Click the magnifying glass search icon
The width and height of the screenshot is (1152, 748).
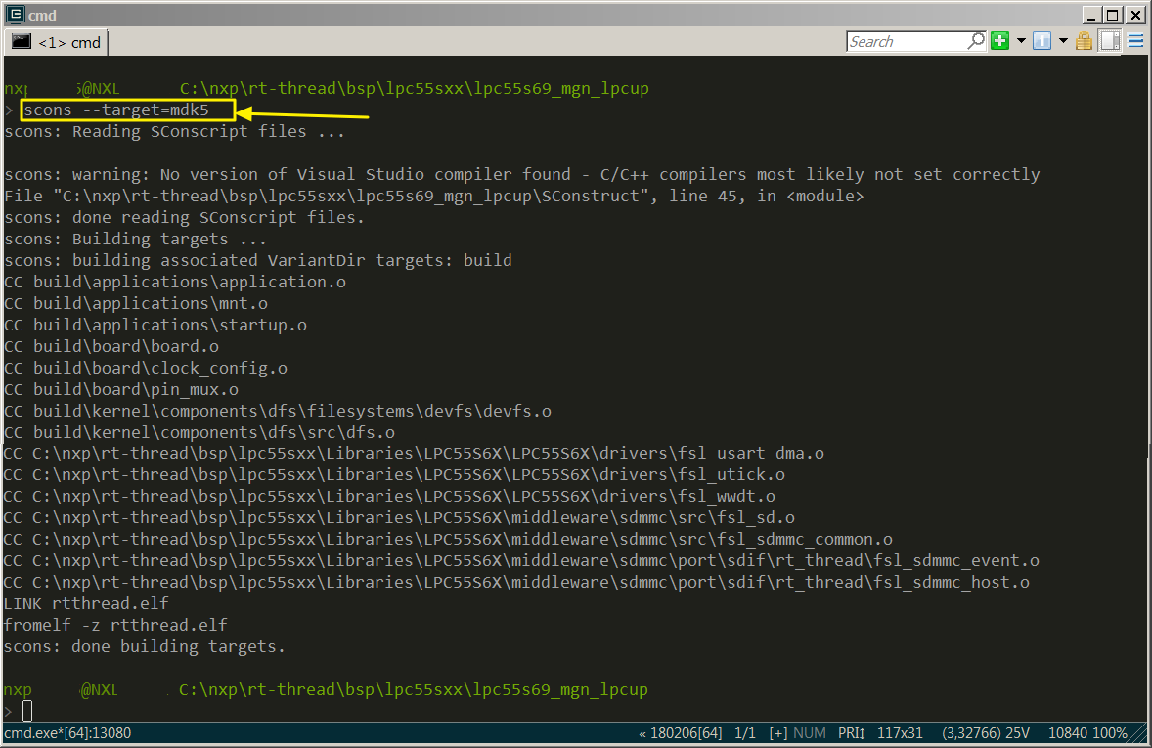click(x=976, y=41)
